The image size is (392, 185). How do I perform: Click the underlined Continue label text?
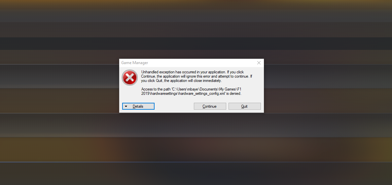(209, 106)
